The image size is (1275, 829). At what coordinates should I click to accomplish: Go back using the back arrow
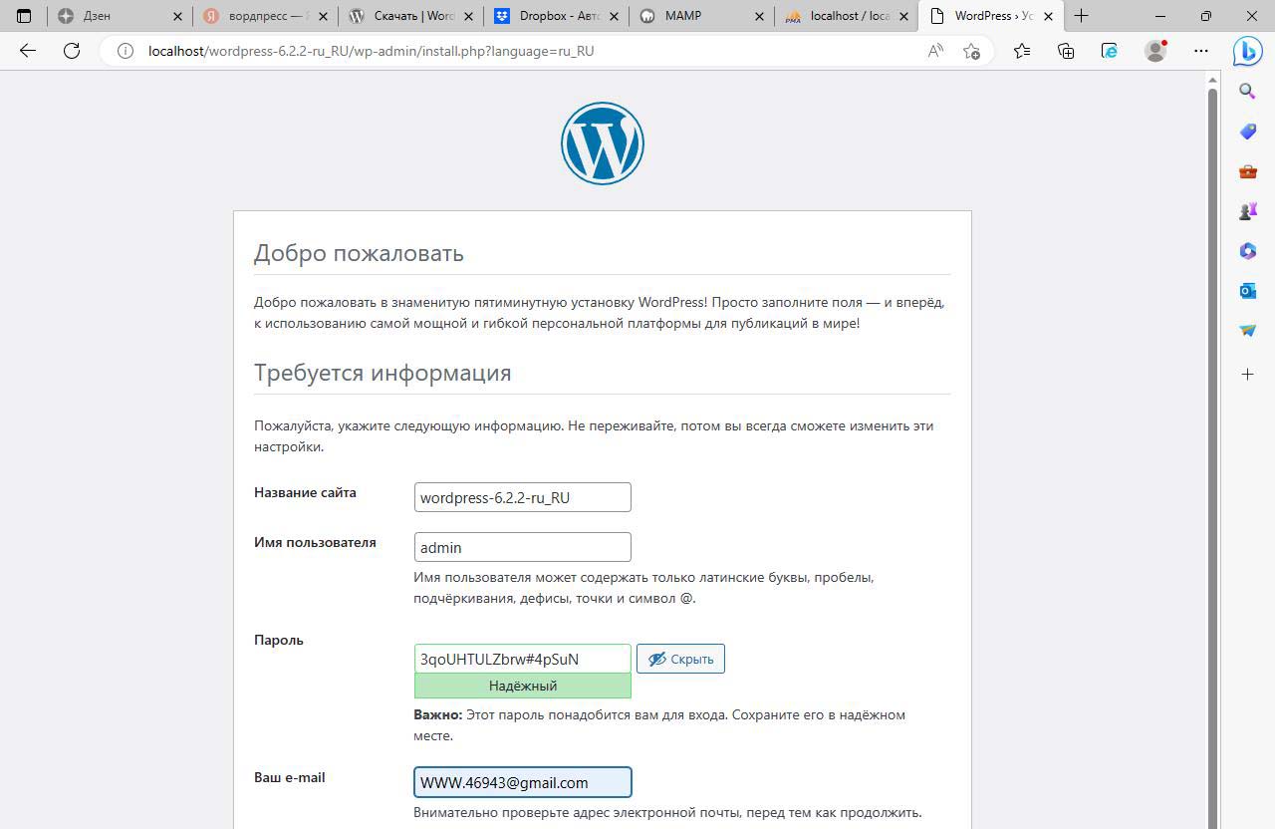[28, 51]
